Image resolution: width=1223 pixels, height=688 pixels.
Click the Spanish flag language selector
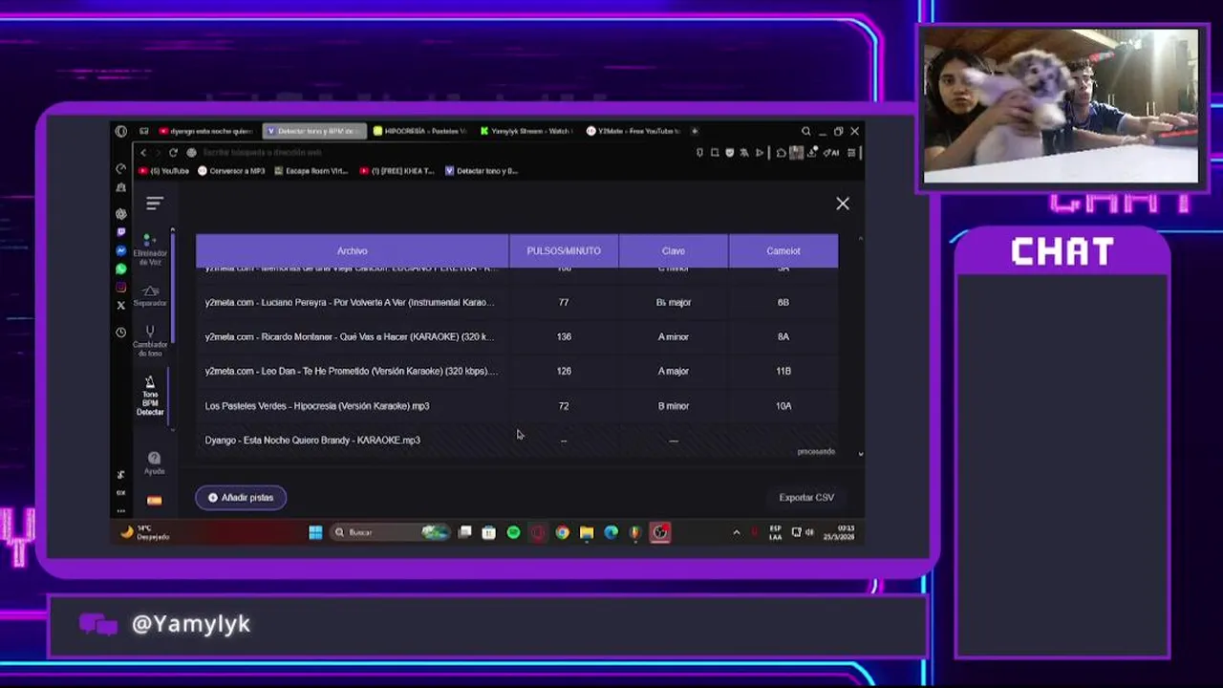pyautogui.click(x=154, y=500)
